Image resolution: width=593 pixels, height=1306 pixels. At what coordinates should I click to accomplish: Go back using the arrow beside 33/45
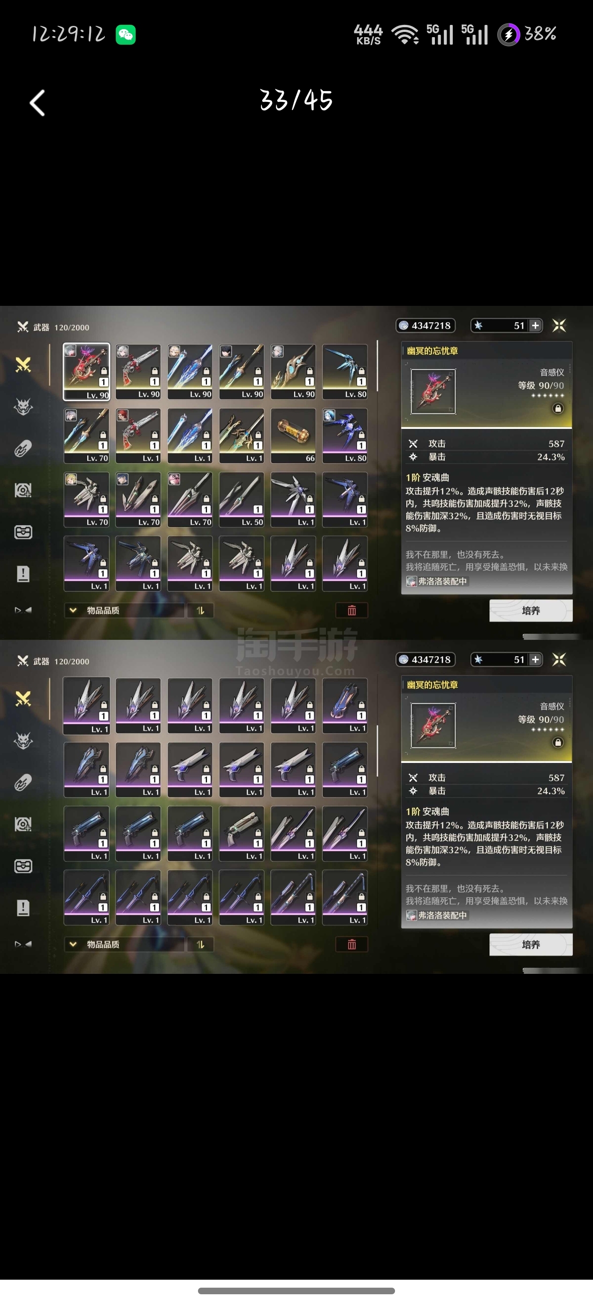coord(37,103)
